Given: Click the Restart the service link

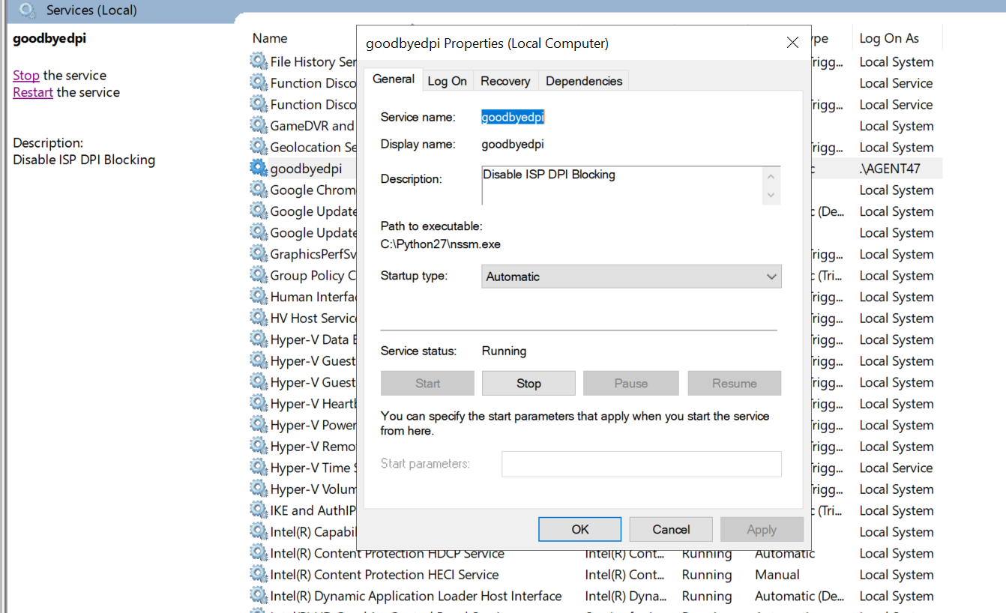Looking at the screenshot, I should 33,92.
